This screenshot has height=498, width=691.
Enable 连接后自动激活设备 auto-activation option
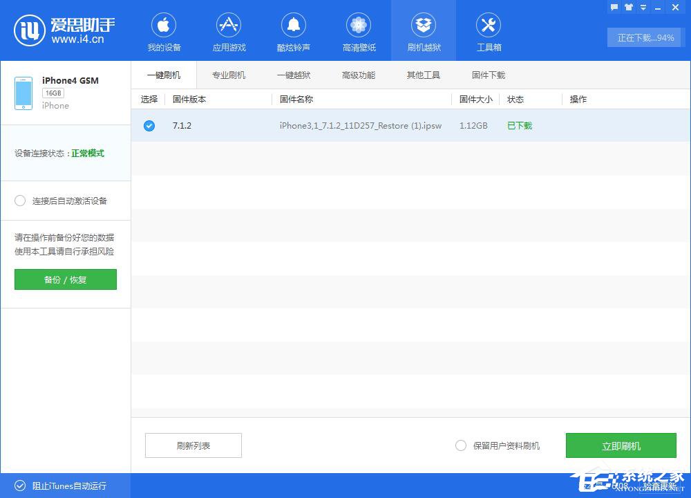click(20, 201)
